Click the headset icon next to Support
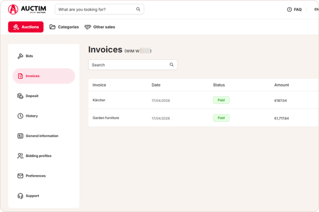The height and width of the screenshot is (212, 319). [x=20, y=196]
